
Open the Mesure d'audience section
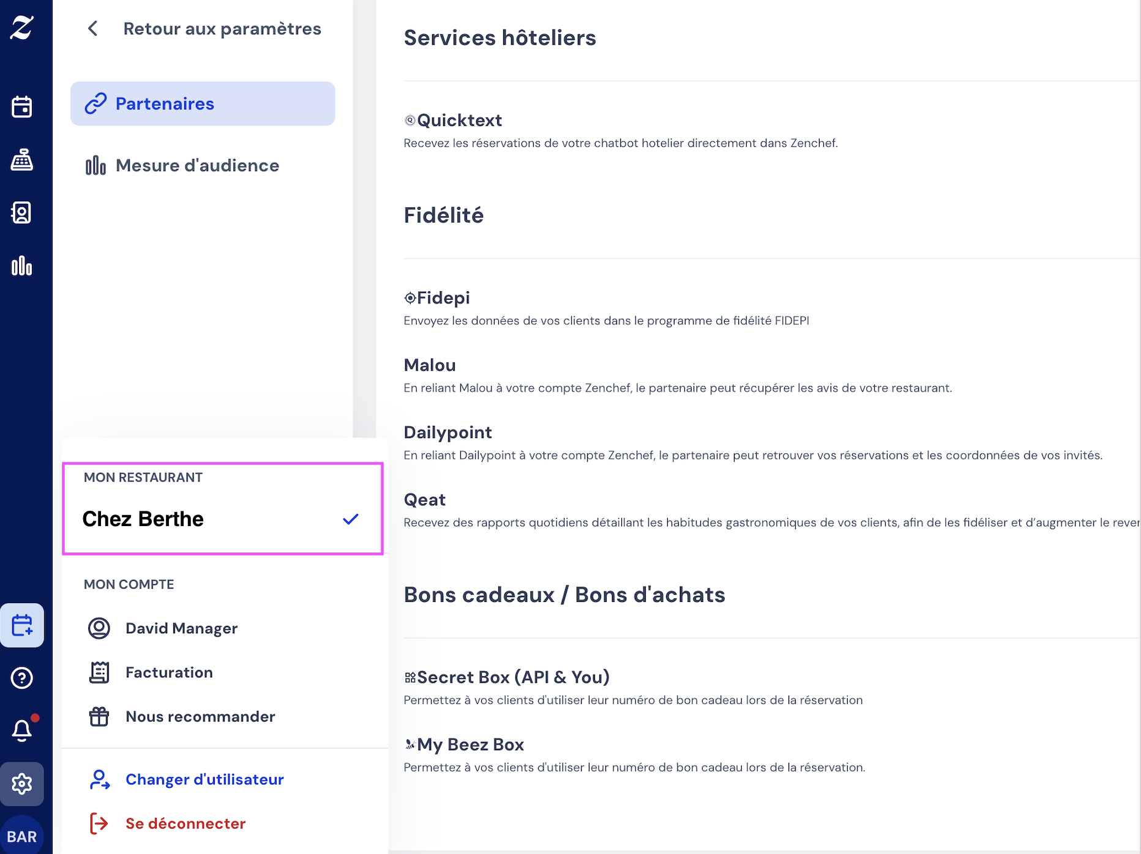[197, 165]
